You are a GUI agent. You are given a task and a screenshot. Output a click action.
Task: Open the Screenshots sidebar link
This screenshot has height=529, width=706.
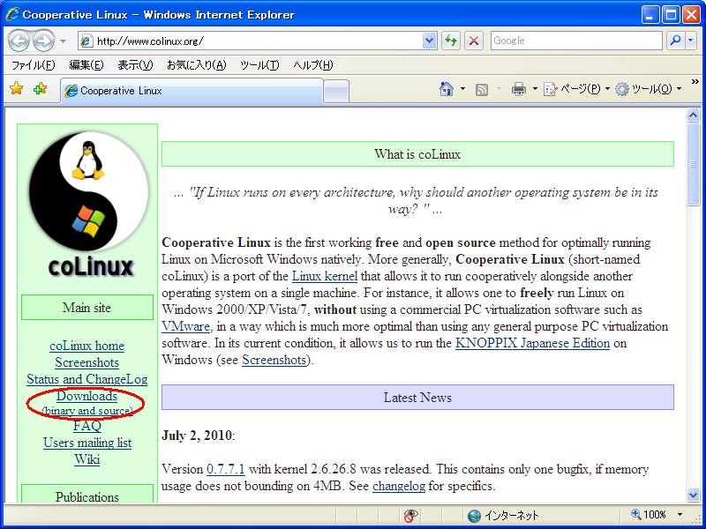[x=86, y=362]
